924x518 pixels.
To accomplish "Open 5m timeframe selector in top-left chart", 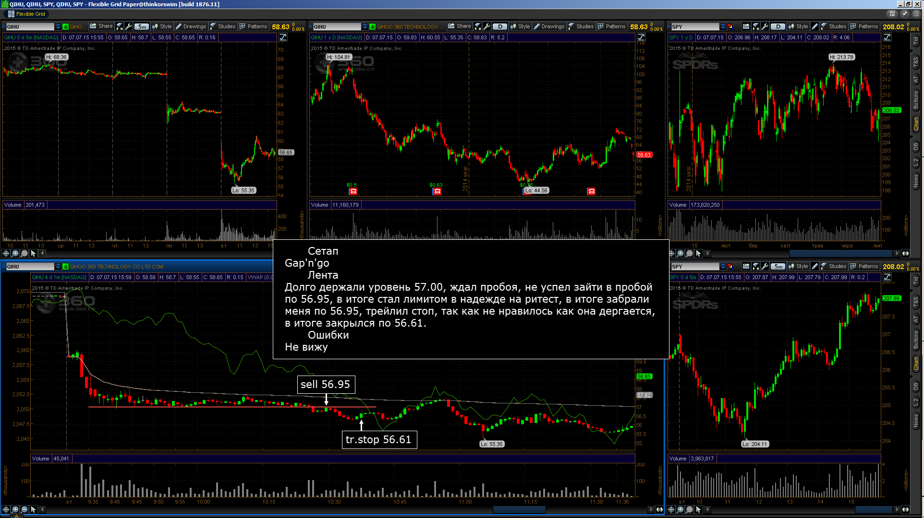I will (x=141, y=27).
